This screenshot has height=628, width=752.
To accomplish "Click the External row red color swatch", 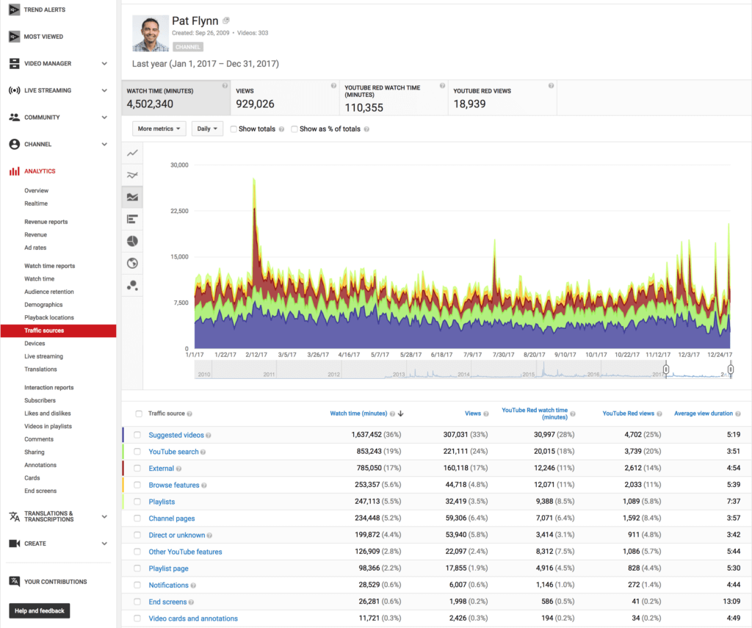I will [x=123, y=468].
